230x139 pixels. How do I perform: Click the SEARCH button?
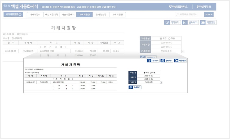[x=209, y=15]
